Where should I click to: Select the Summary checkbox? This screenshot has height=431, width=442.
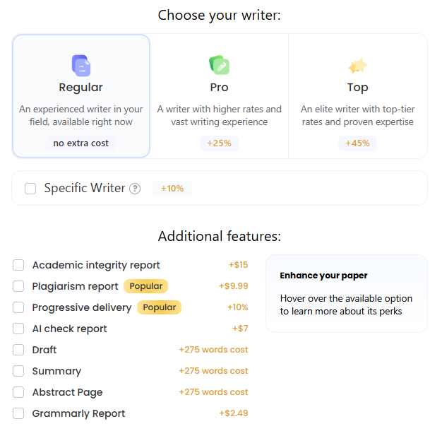(x=18, y=371)
